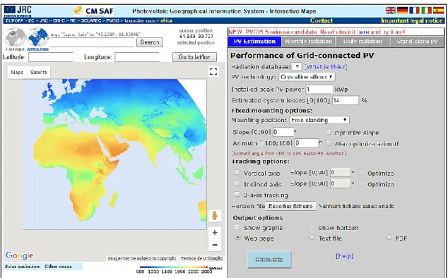Open Termos de Utilização link
The height and width of the screenshot is (278, 448).
pos(201,258)
